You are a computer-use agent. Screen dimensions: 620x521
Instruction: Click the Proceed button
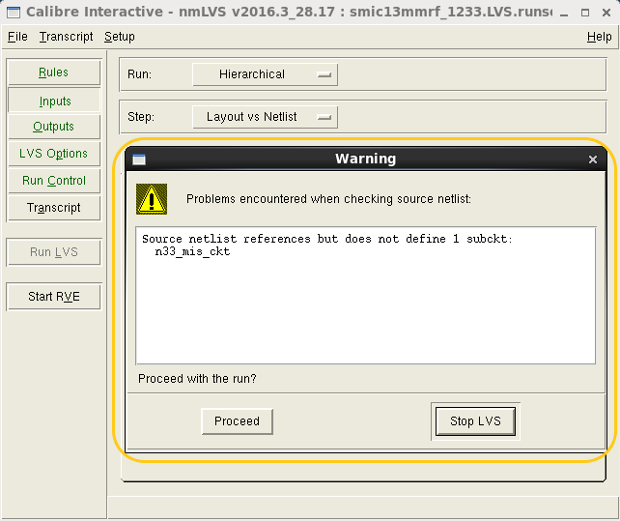pyautogui.click(x=237, y=421)
